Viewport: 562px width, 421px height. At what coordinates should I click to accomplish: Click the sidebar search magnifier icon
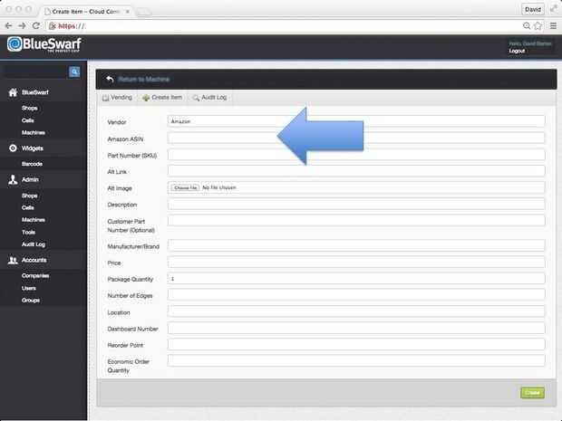pyautogui.click(x=74, y=72)
